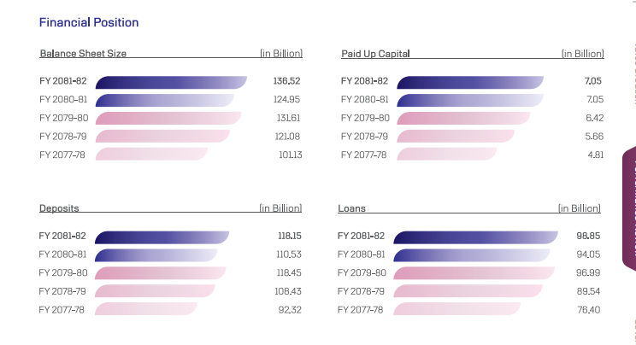This screenshot has width=636, height=345.
Task: Click the FY 2077-78 Loans bar
Action: pos(457,309)
